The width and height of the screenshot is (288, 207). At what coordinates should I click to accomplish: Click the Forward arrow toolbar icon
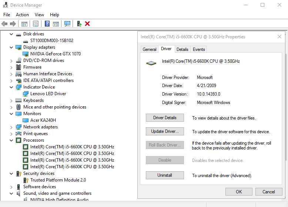tap(13, 24)
